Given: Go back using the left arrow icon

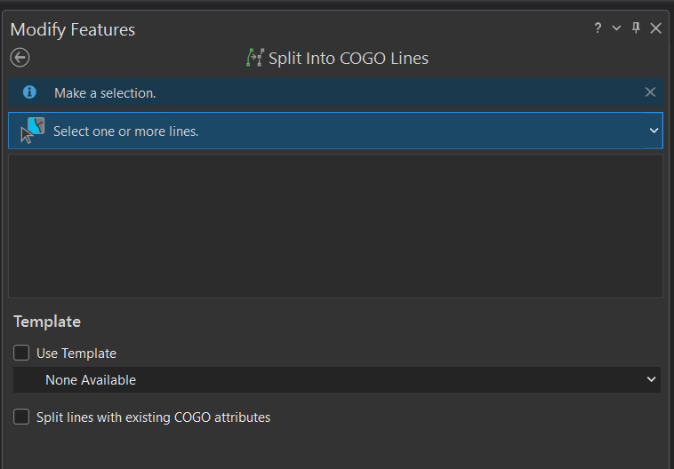Looking at the screenshot, I should (x=20, y=58).
